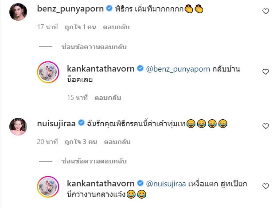This screenshot has height=208, width=277.
Task: Like nuisujiraa's comment with heart icon
Action: pyautogui.click(x=265, y=126)
